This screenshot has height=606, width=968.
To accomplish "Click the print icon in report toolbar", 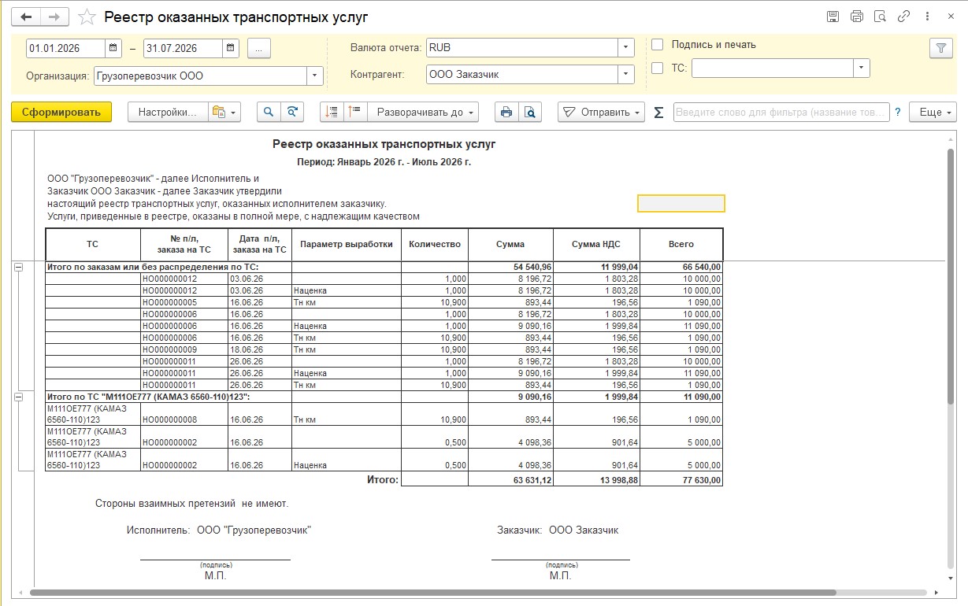I will point(506,112).
